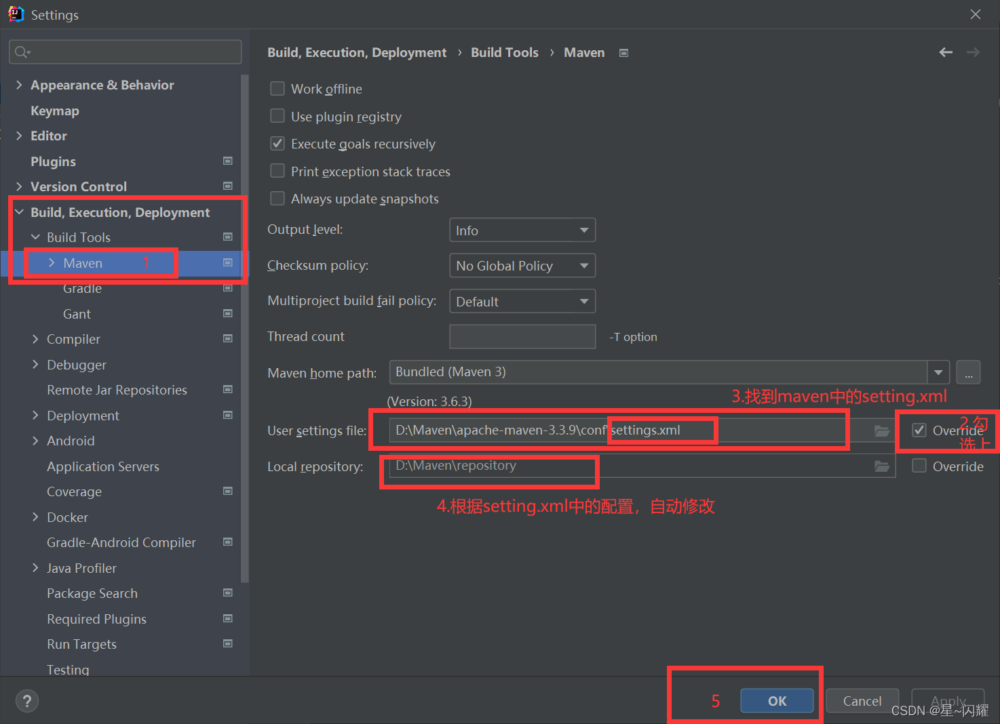Expand the Maven tree node
This screenshot has height=724, width=1000.
coord(52,262)
